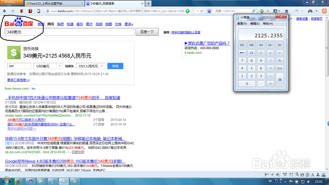
Task: Open the Firefox home page icon
Action: [287, 11]
